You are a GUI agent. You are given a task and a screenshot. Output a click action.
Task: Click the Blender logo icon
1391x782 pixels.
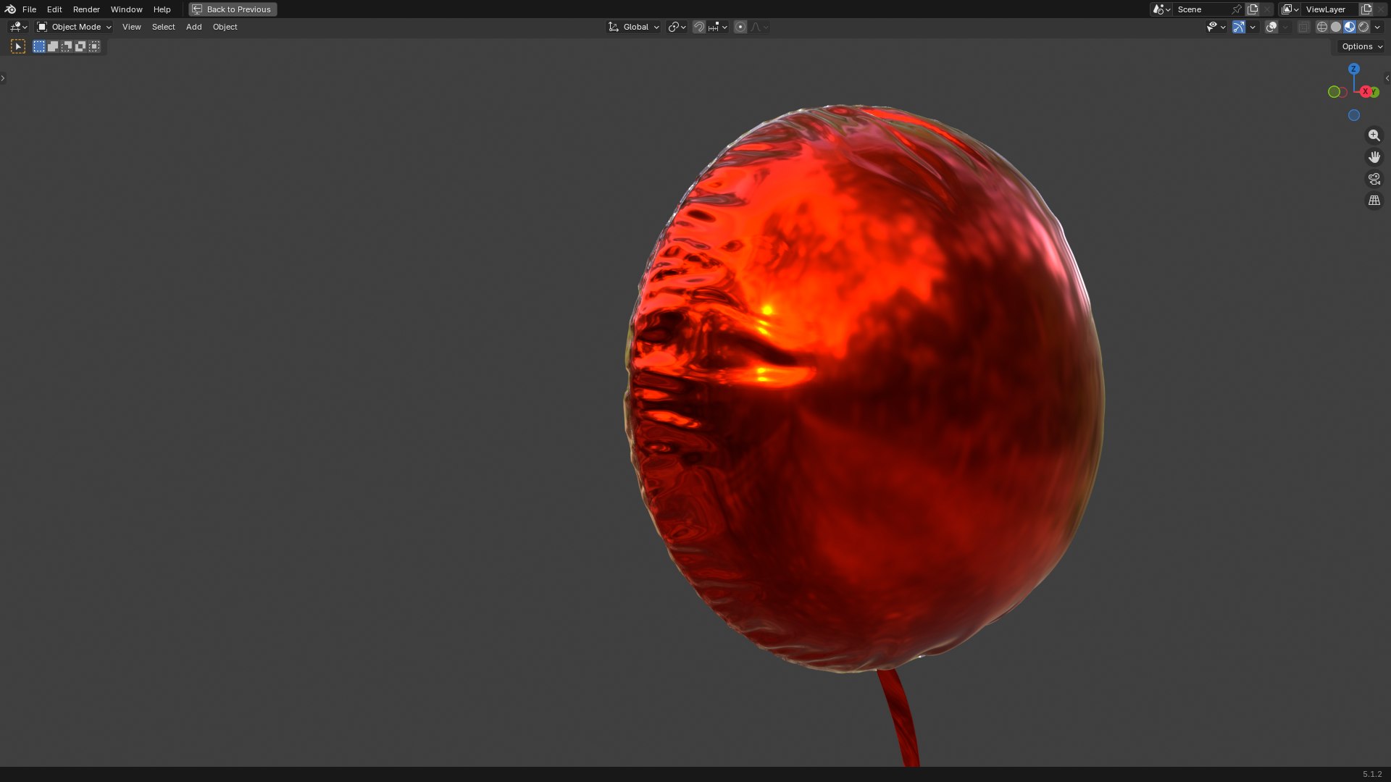click(10, 9)
